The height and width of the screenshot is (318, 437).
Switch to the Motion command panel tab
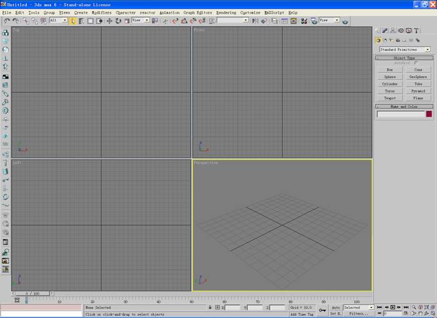pos(401,31)
